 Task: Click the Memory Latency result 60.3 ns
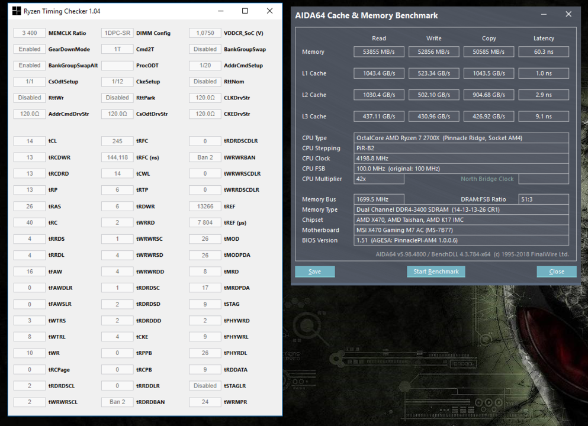544,51
